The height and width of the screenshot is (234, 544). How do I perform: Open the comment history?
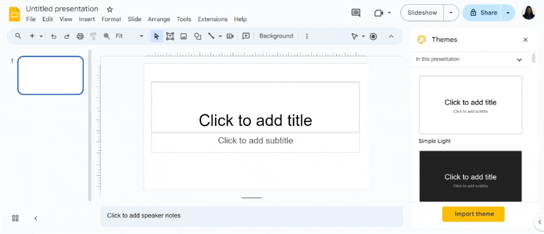point(356,13)
